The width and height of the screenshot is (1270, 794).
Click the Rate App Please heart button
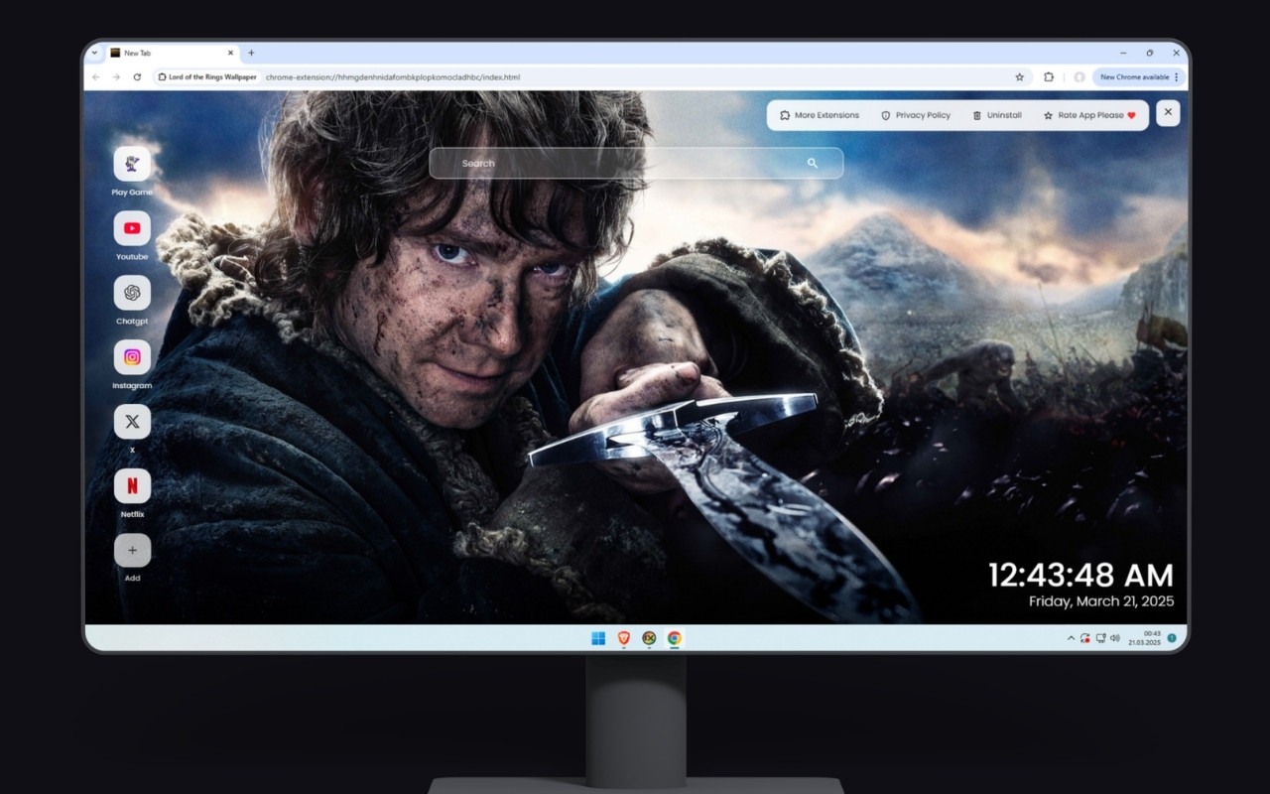tap(1088, 115)
